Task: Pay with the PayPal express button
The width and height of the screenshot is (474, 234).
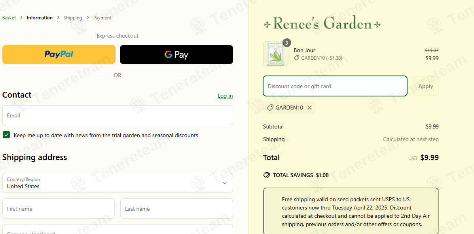Action: [59, 54]
